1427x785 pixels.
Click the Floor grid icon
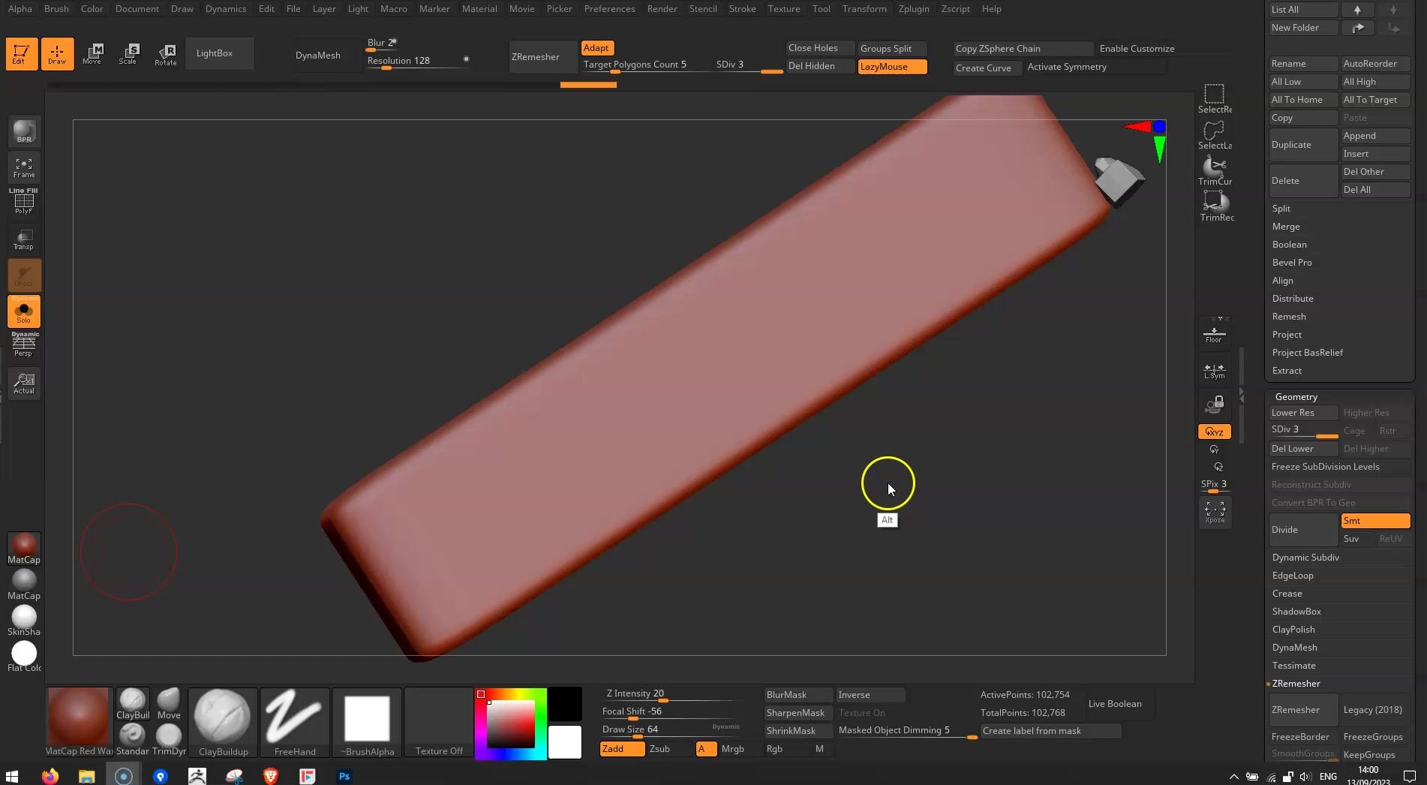[x=1213, y=333]
